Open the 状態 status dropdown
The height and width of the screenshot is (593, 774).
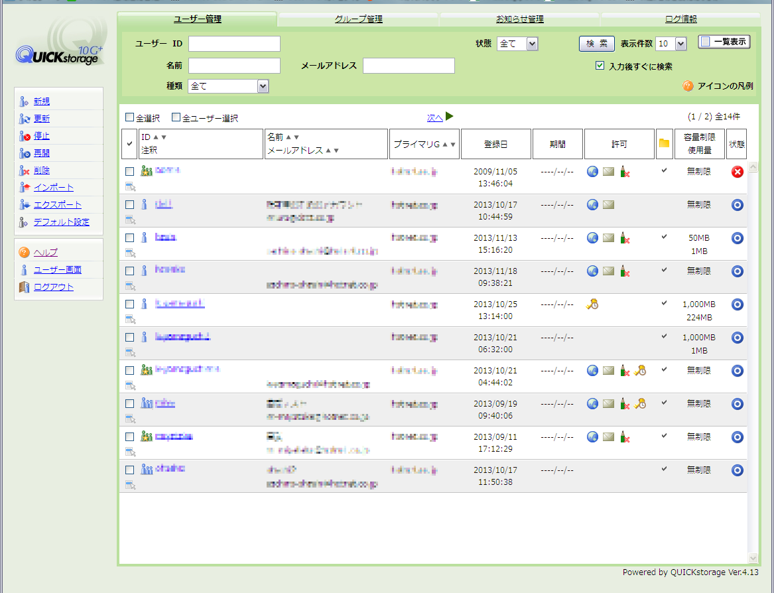[x=517, y=44]
